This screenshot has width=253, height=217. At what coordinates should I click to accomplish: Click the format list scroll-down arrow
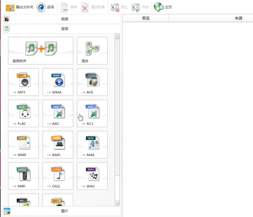pos(117,203)
